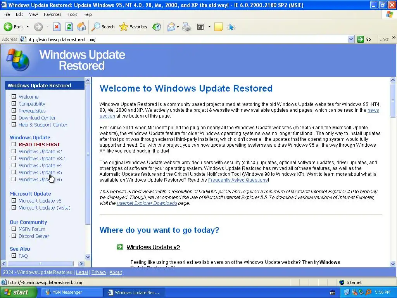Open Edit button dropdown arrow
The width and height of the screenshot is (397, 298).
coord(209,27)
